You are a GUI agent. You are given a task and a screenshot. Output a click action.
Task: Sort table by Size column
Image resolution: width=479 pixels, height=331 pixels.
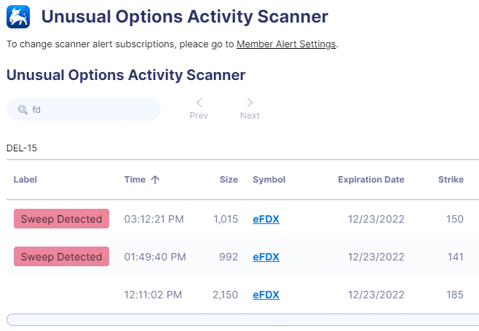pyautogui.click(x=229, y=180)
